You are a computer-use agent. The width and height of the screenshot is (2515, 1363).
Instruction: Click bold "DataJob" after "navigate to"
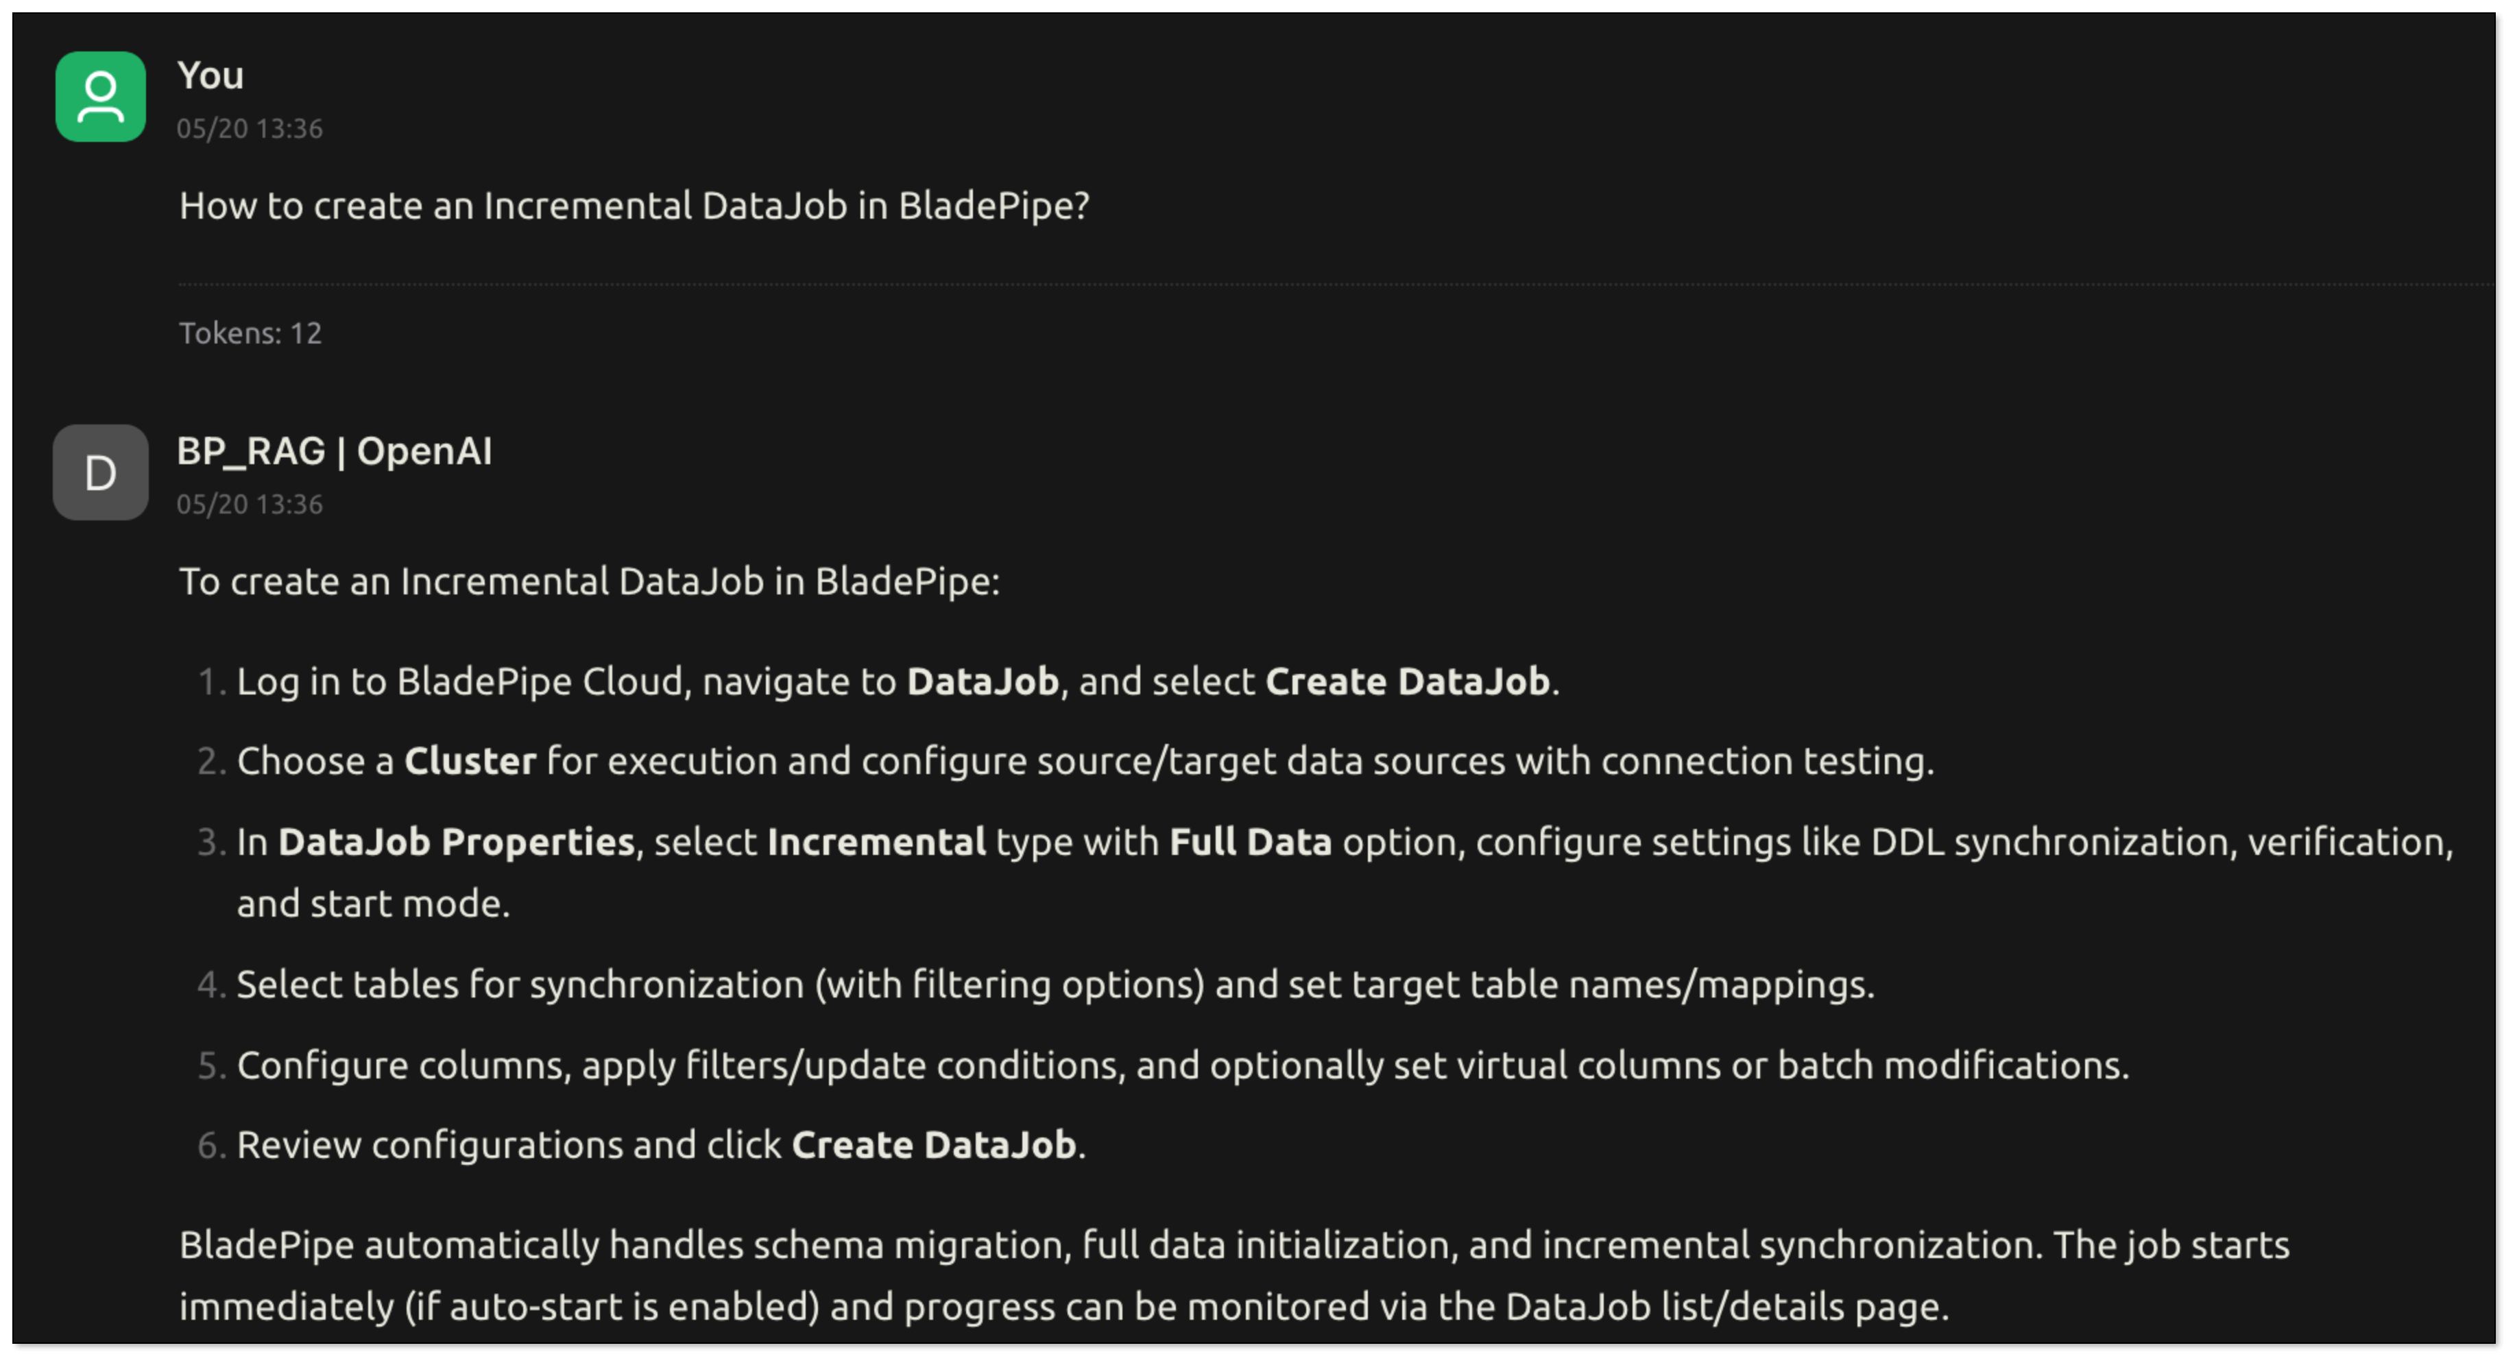click(x=982, y=681)
